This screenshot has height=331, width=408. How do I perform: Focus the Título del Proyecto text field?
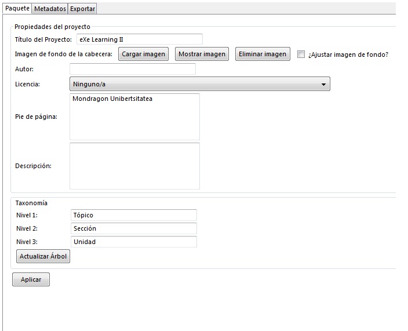pos(139,39)
